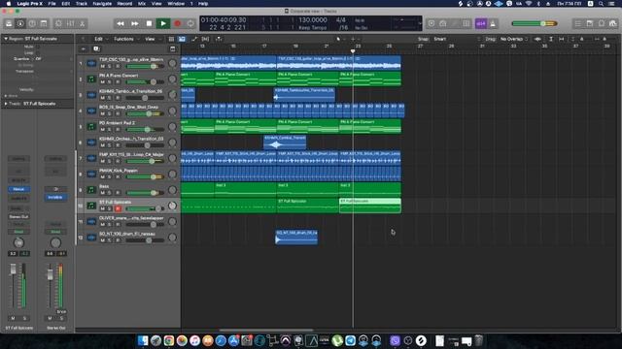The height and width of the screenshot is (349, 622).
Task: Open the Smart Controls icon
Action: click(58, 23)
